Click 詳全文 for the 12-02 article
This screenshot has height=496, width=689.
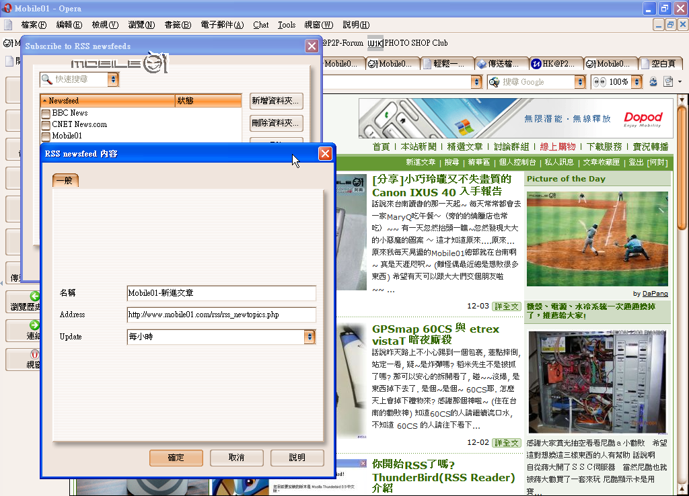pos(506,443)
